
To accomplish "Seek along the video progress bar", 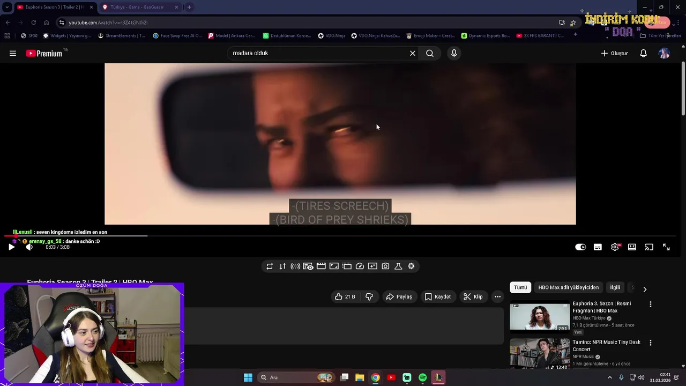I will tap(340, 236).
